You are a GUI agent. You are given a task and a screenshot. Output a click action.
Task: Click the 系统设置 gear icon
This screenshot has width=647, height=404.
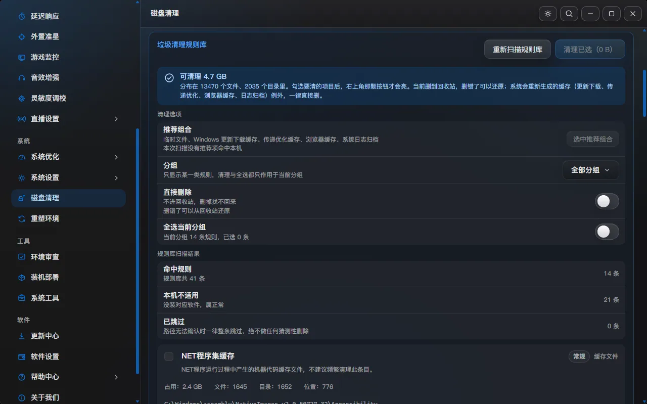(22, 178)
